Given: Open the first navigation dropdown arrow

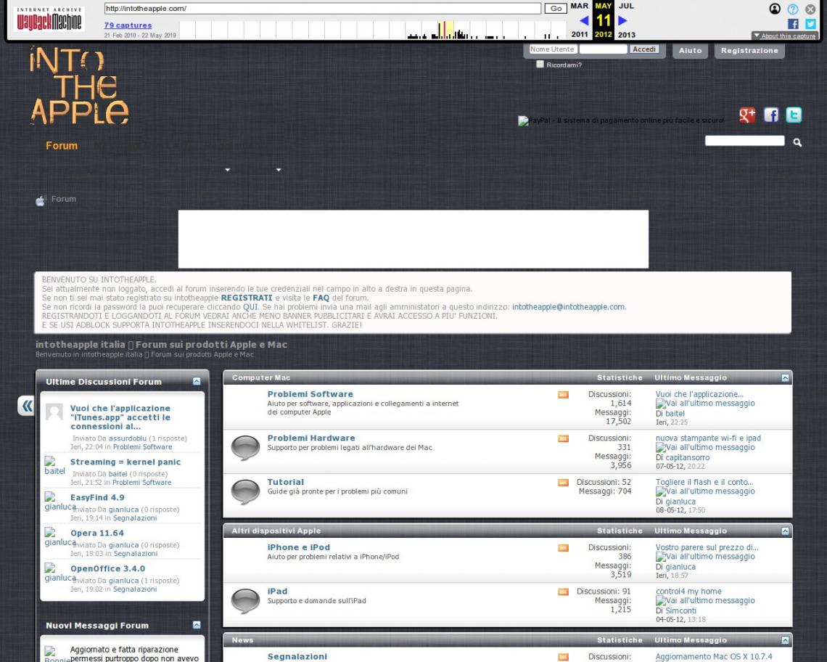Looking at the screenshot, I should point(227,169).
